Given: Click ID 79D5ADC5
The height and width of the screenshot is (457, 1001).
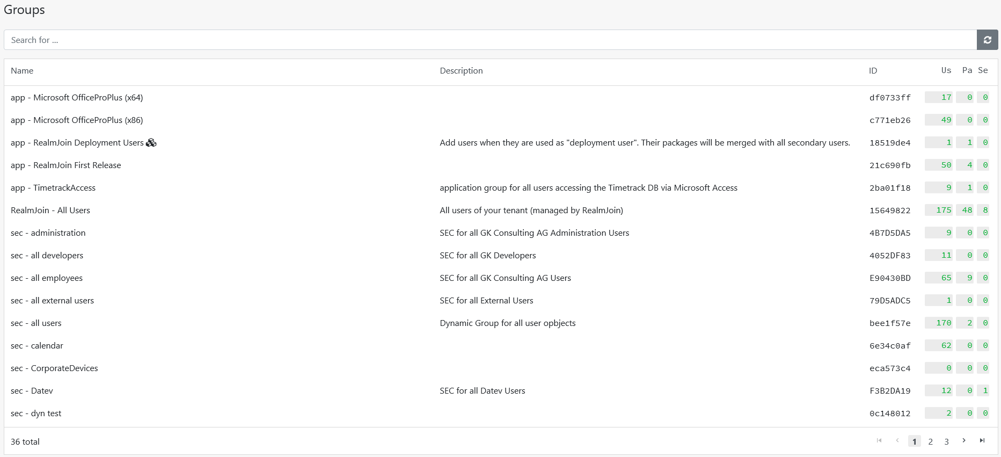Looking at the screenshot, I should click(890, 301).
